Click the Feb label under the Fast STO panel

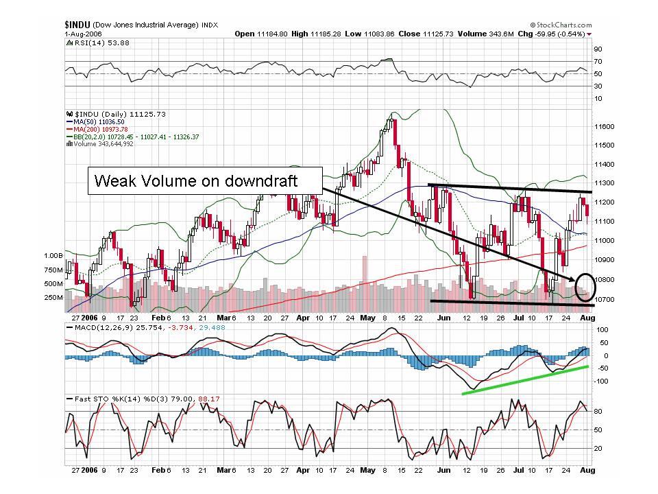click(158, 471)
